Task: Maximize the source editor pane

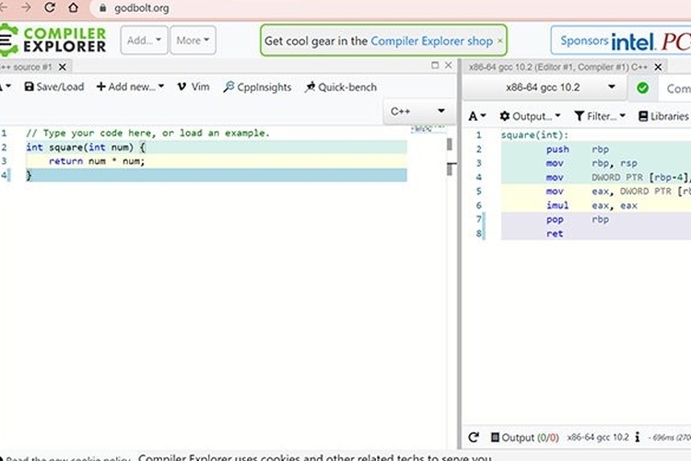Action: (435, 65)
